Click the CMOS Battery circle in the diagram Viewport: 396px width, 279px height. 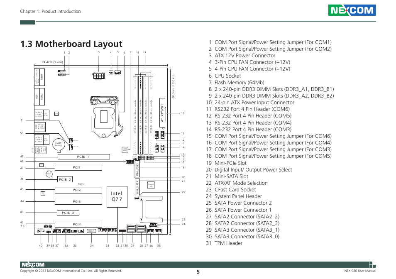pos(59,144)
